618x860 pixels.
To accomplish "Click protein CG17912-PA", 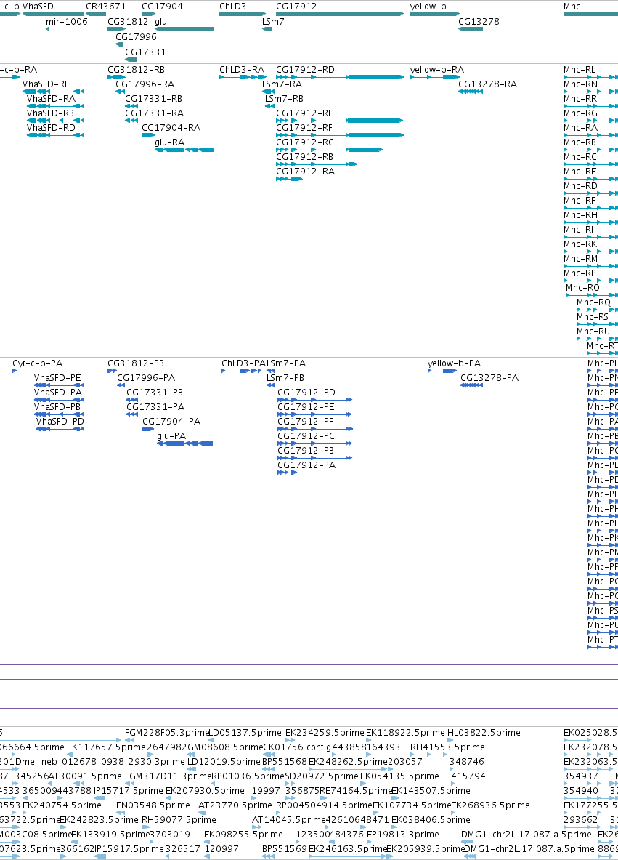I will point(287,473).
